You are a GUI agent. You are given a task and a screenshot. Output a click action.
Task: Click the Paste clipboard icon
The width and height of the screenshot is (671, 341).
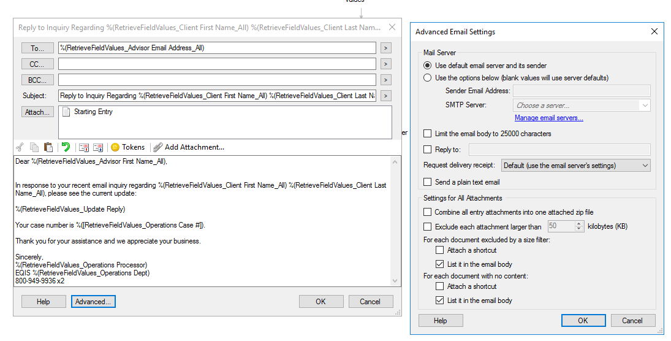[48, 147]
